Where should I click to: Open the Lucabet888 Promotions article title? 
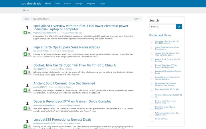(62, 120)
